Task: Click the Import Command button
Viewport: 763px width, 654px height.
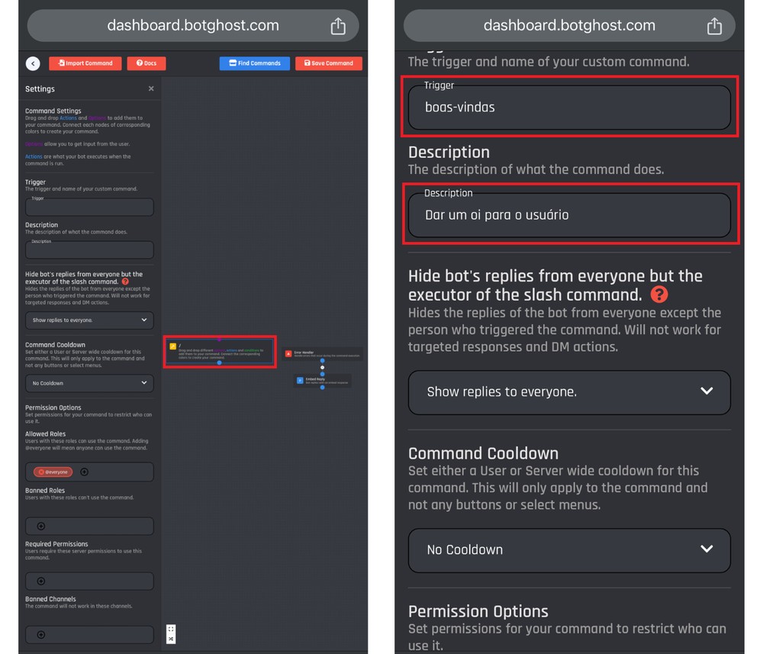Action: [85, 63]
